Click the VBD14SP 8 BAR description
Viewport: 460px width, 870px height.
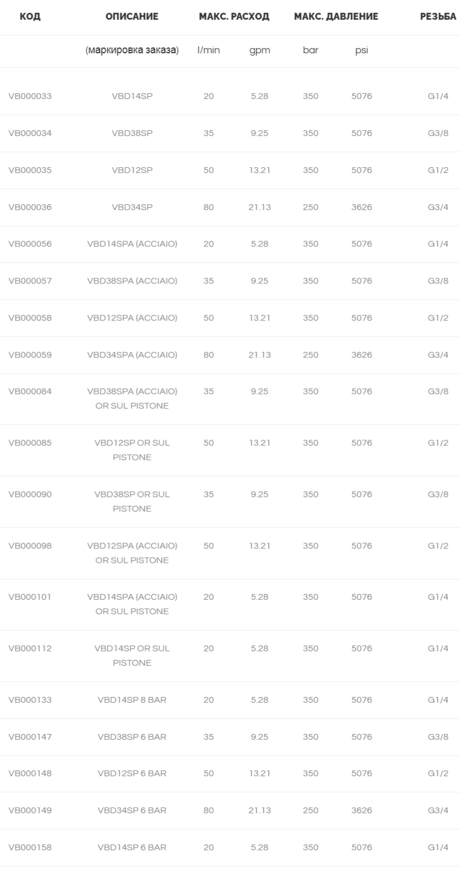pos(132,700)
